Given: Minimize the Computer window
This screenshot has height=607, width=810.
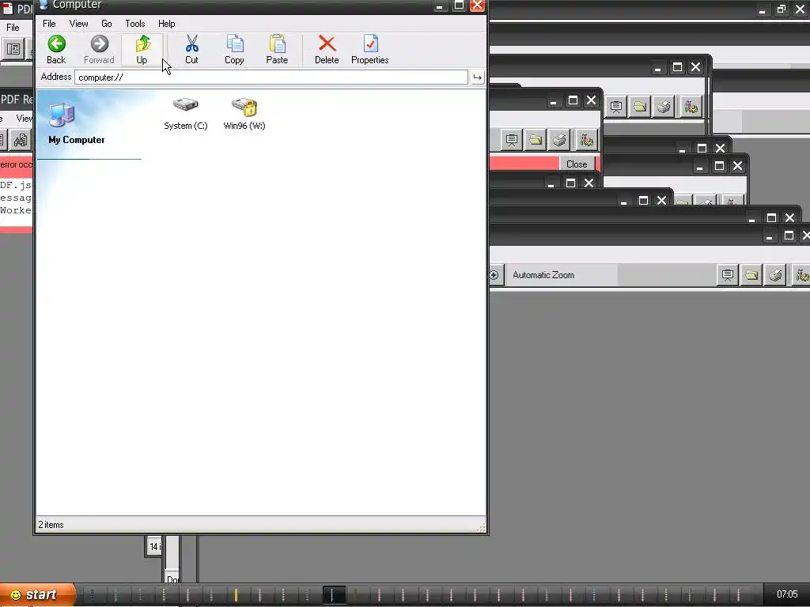Looking at the screenshot, I should (x=440, y=6).
